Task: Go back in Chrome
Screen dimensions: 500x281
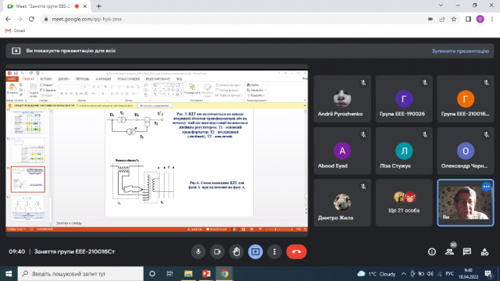Action: [8, 19]
